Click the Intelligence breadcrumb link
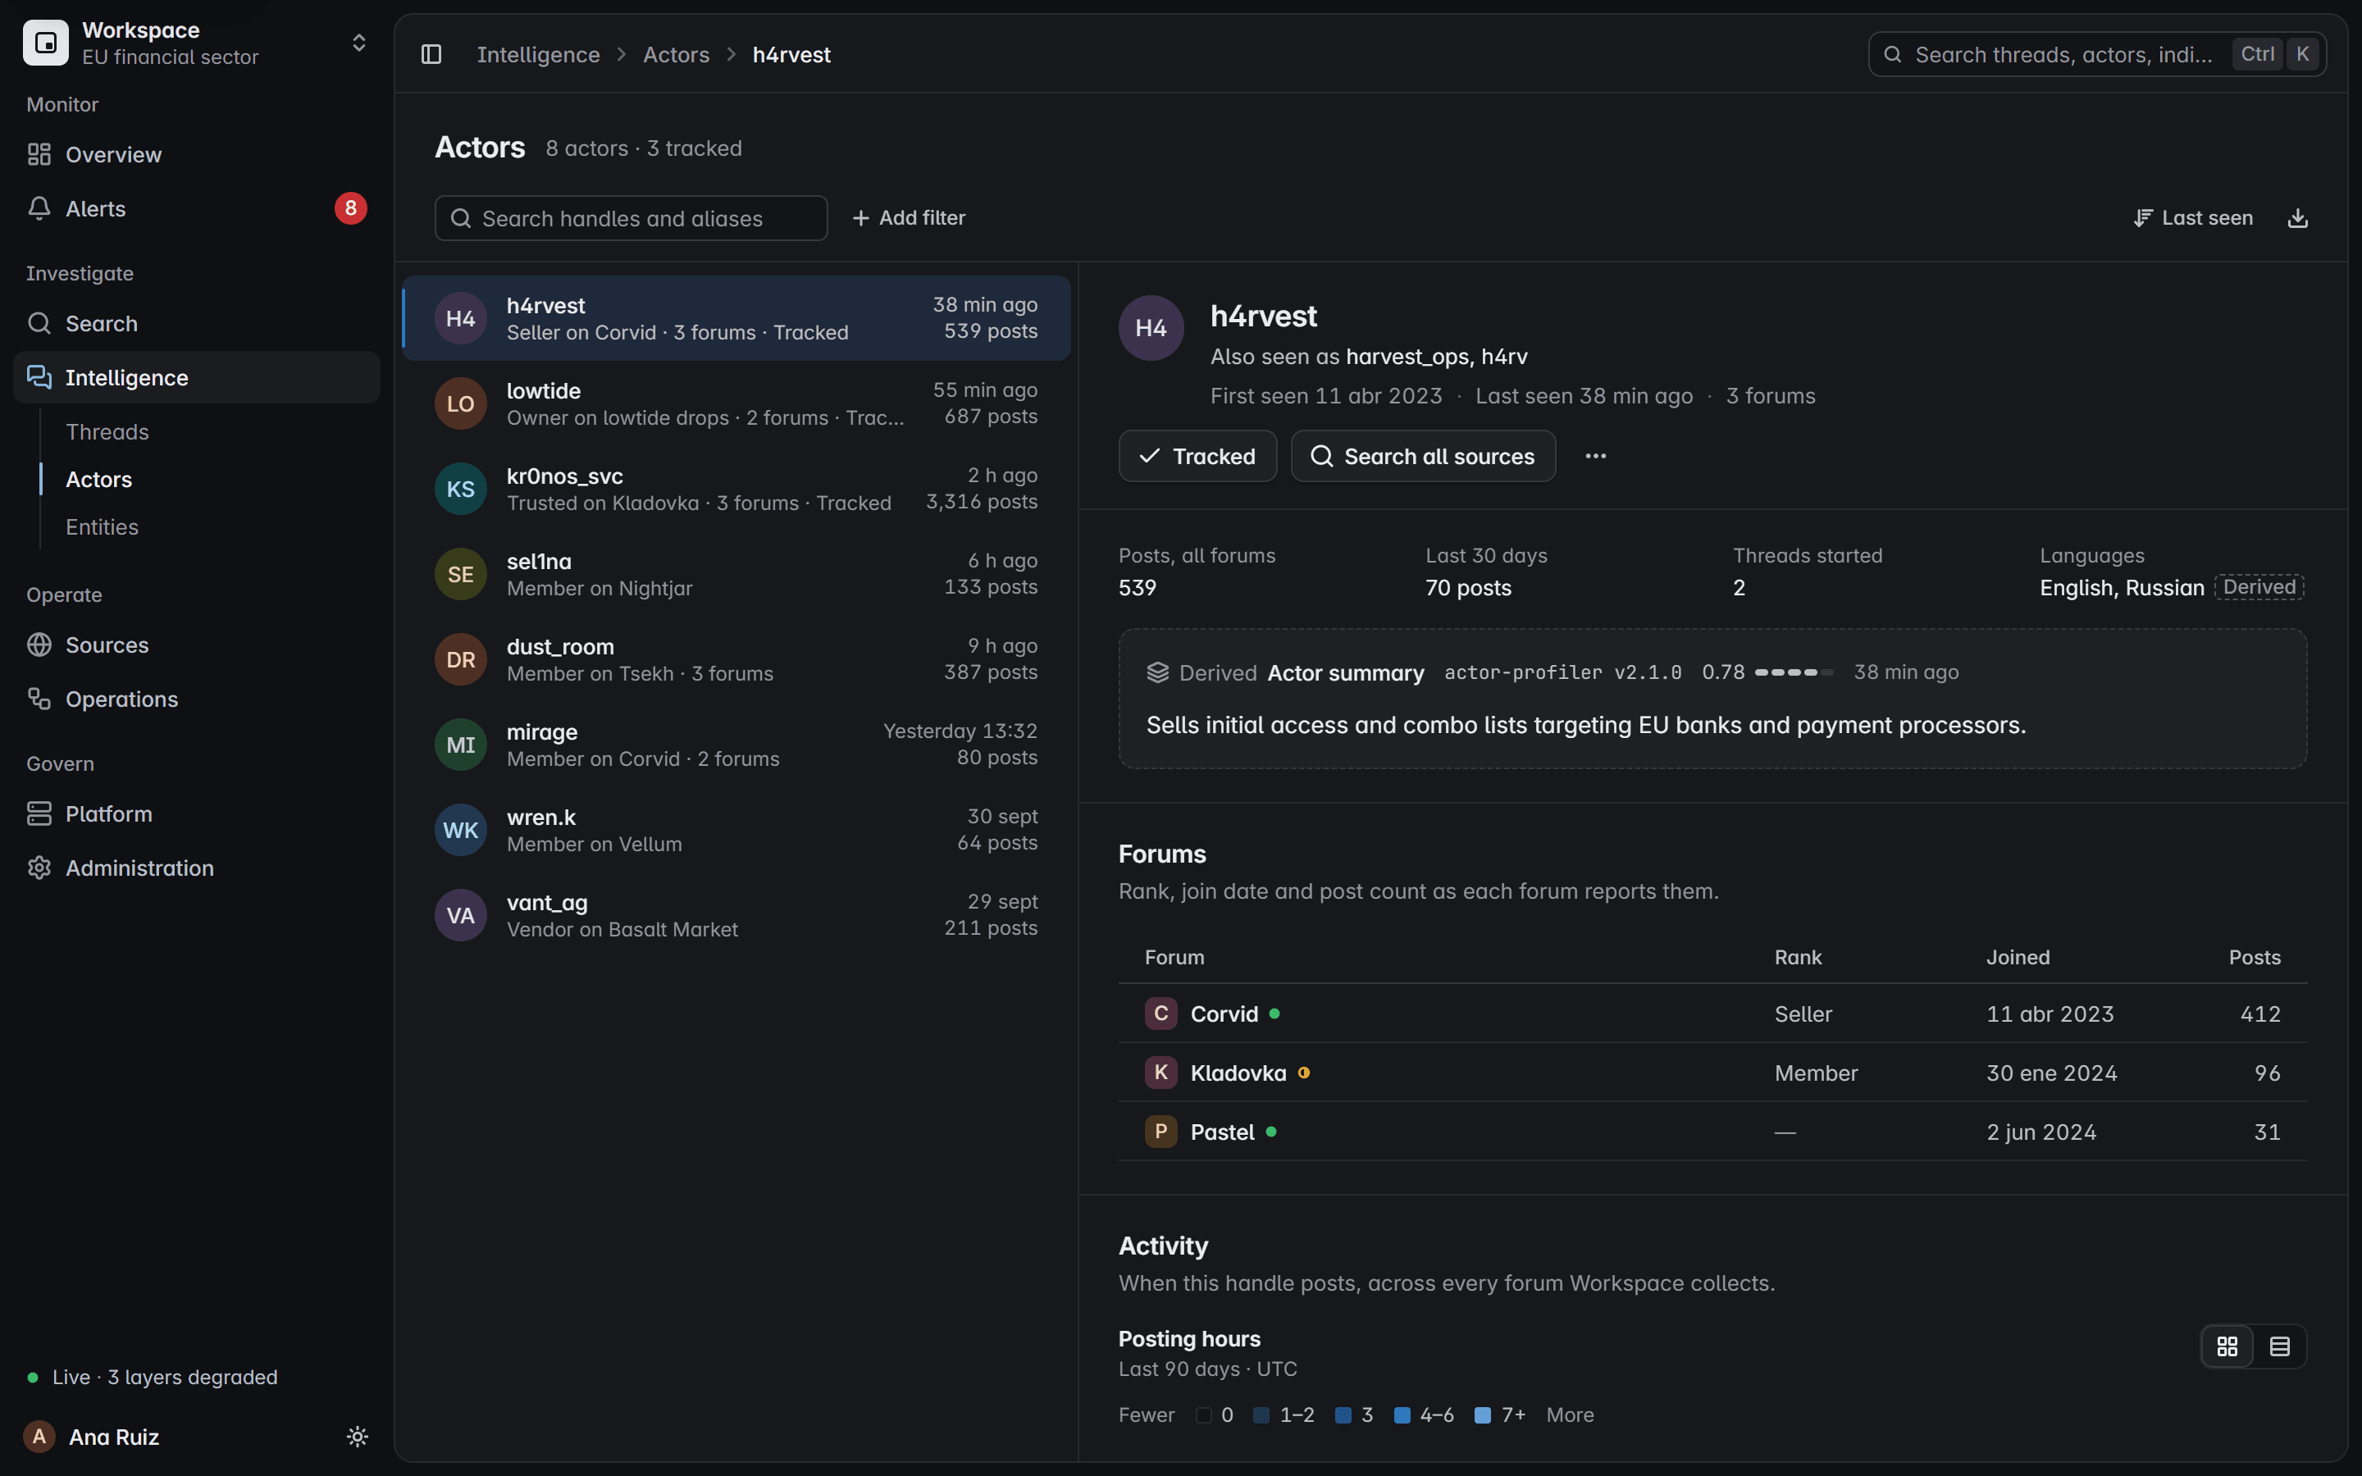The height and width of the screenshot is (1476, 2362). click(538, 55)
